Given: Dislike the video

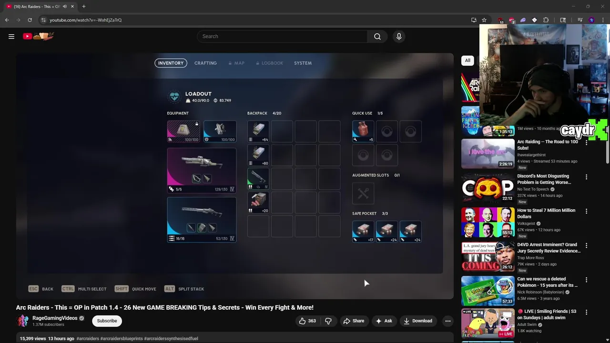Looking at the screenshot, I should point(328,321).
